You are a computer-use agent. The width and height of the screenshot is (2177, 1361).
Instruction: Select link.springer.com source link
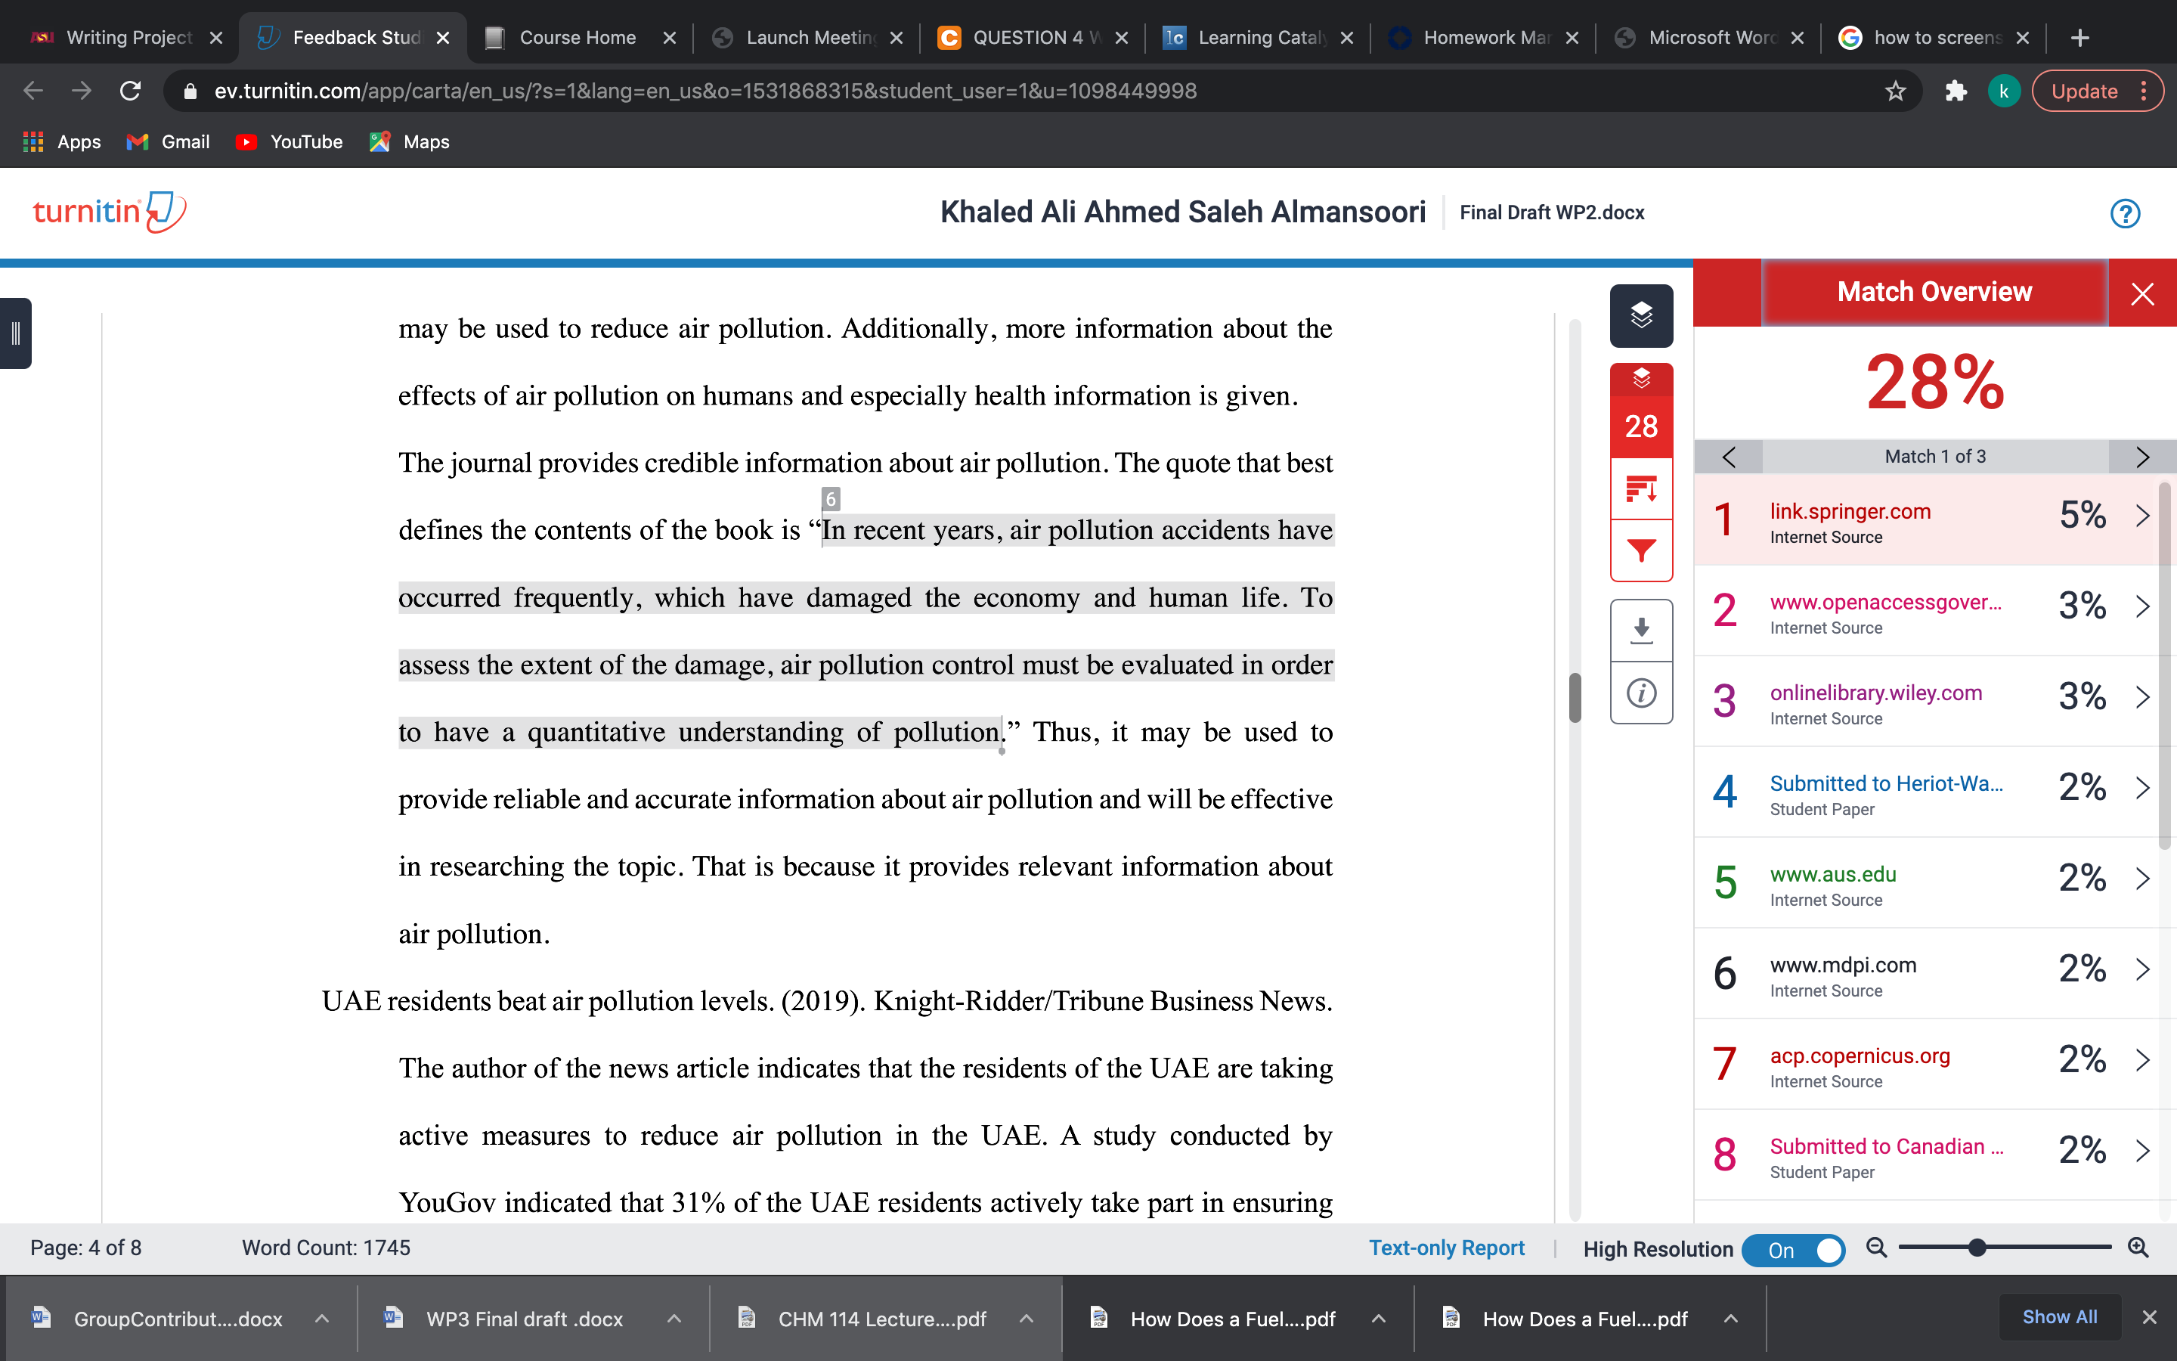tap(1850, 511)
